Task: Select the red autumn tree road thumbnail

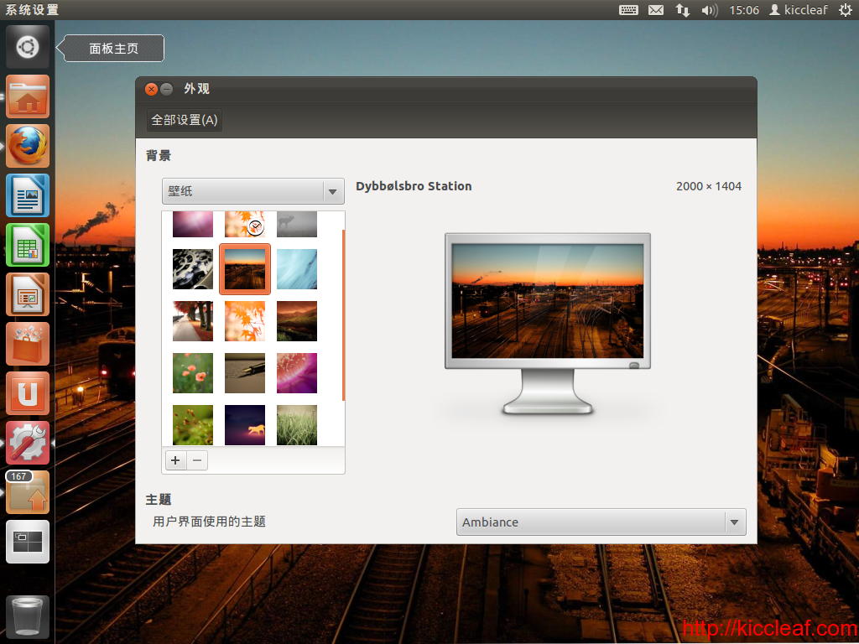Action: [x=193, y=321]
